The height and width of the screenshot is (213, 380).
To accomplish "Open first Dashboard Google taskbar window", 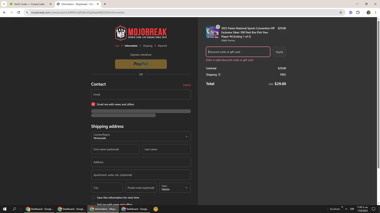I will click(40, 209).
